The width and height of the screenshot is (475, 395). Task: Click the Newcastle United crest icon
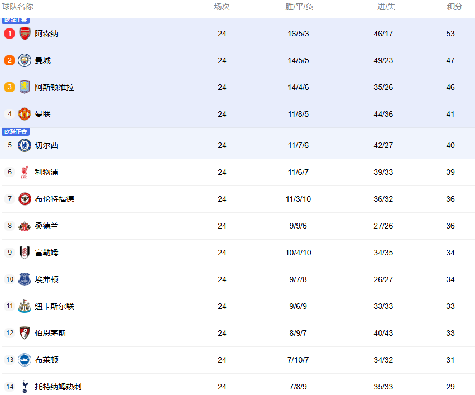pos(24,306)
